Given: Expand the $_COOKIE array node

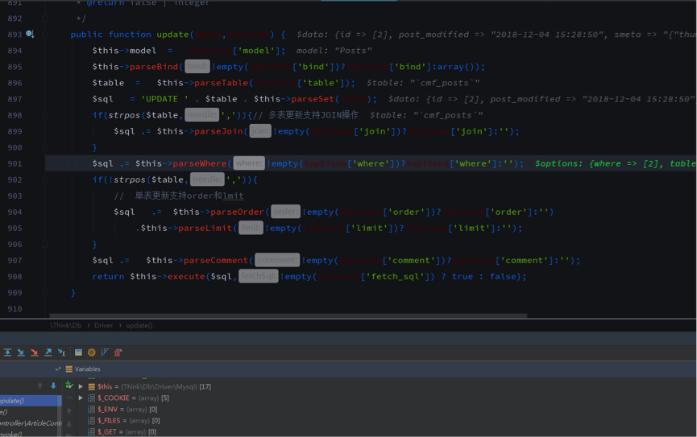Looking at the screenshot, I should coord(81,398).
